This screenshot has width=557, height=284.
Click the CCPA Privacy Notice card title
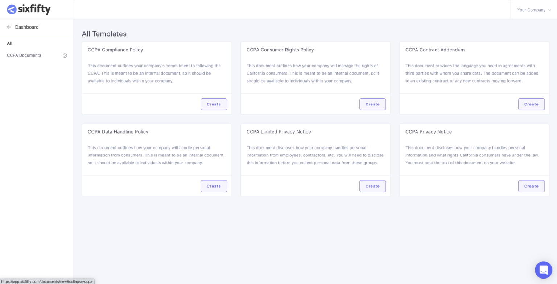click(x=428, y=132)
